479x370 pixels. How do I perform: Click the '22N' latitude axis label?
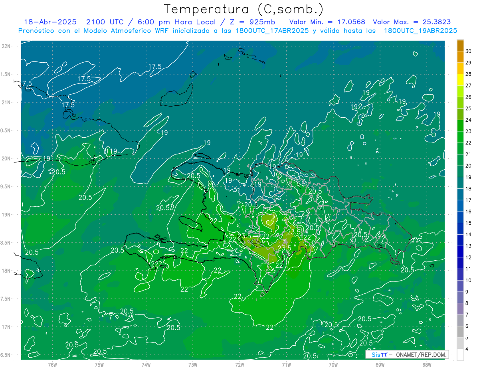pyautogui.click(x=6, y=46)
